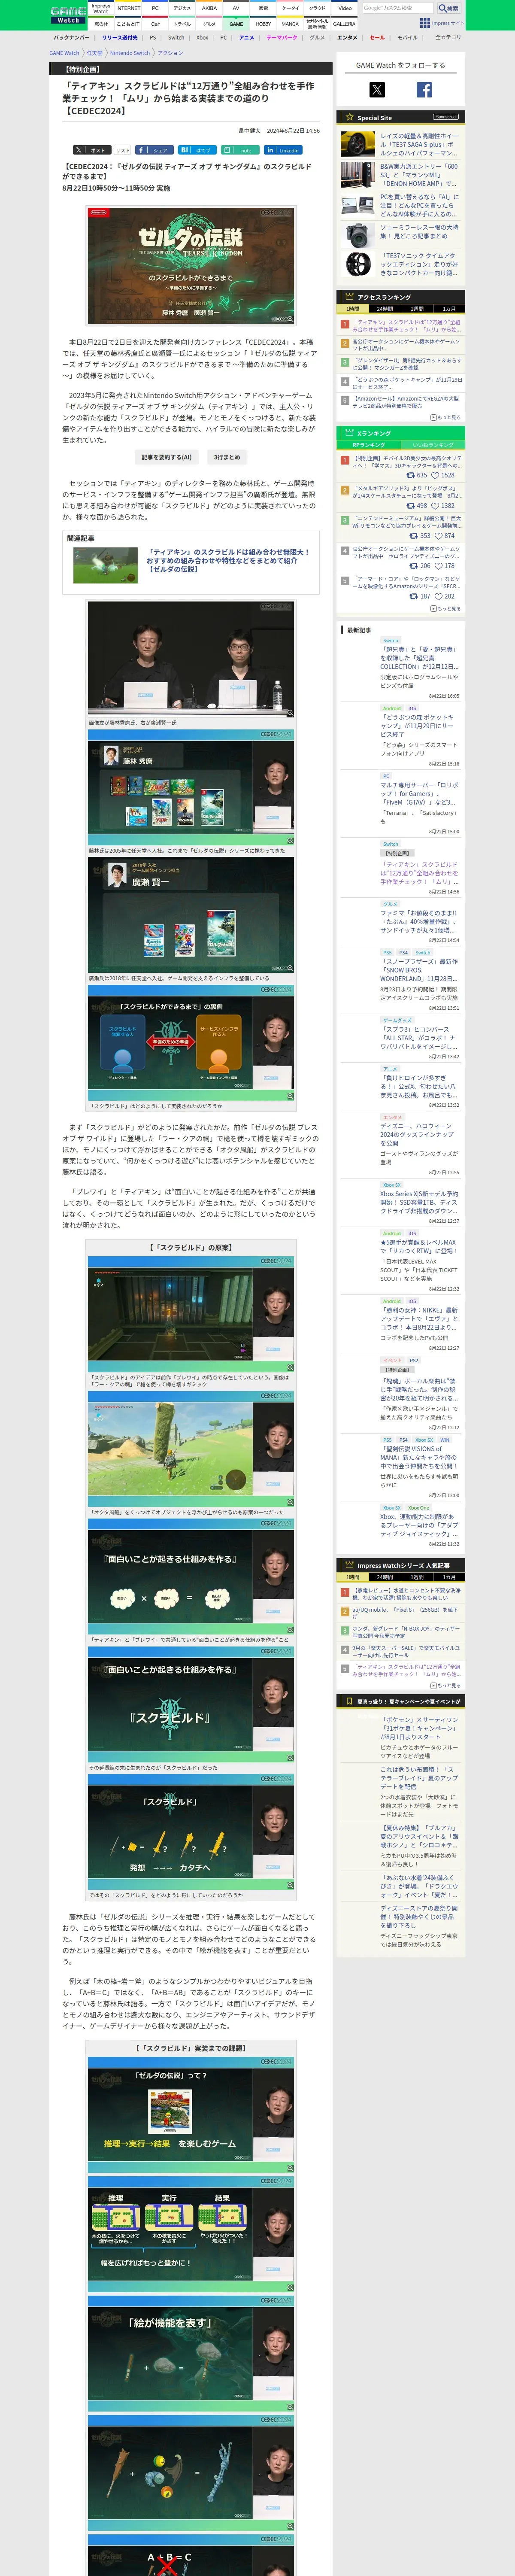Select the 1時間 access ranking tab
This screenshot has height=2576, width=515.
pos(353,309)
